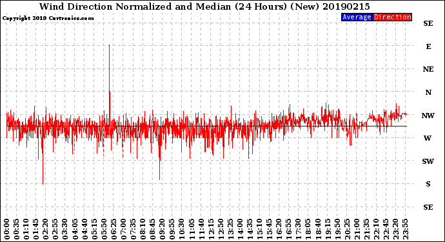Viewport: 445px width, 242px height.
Task: Click the 14:00 time label
Action: coord(240,229)
